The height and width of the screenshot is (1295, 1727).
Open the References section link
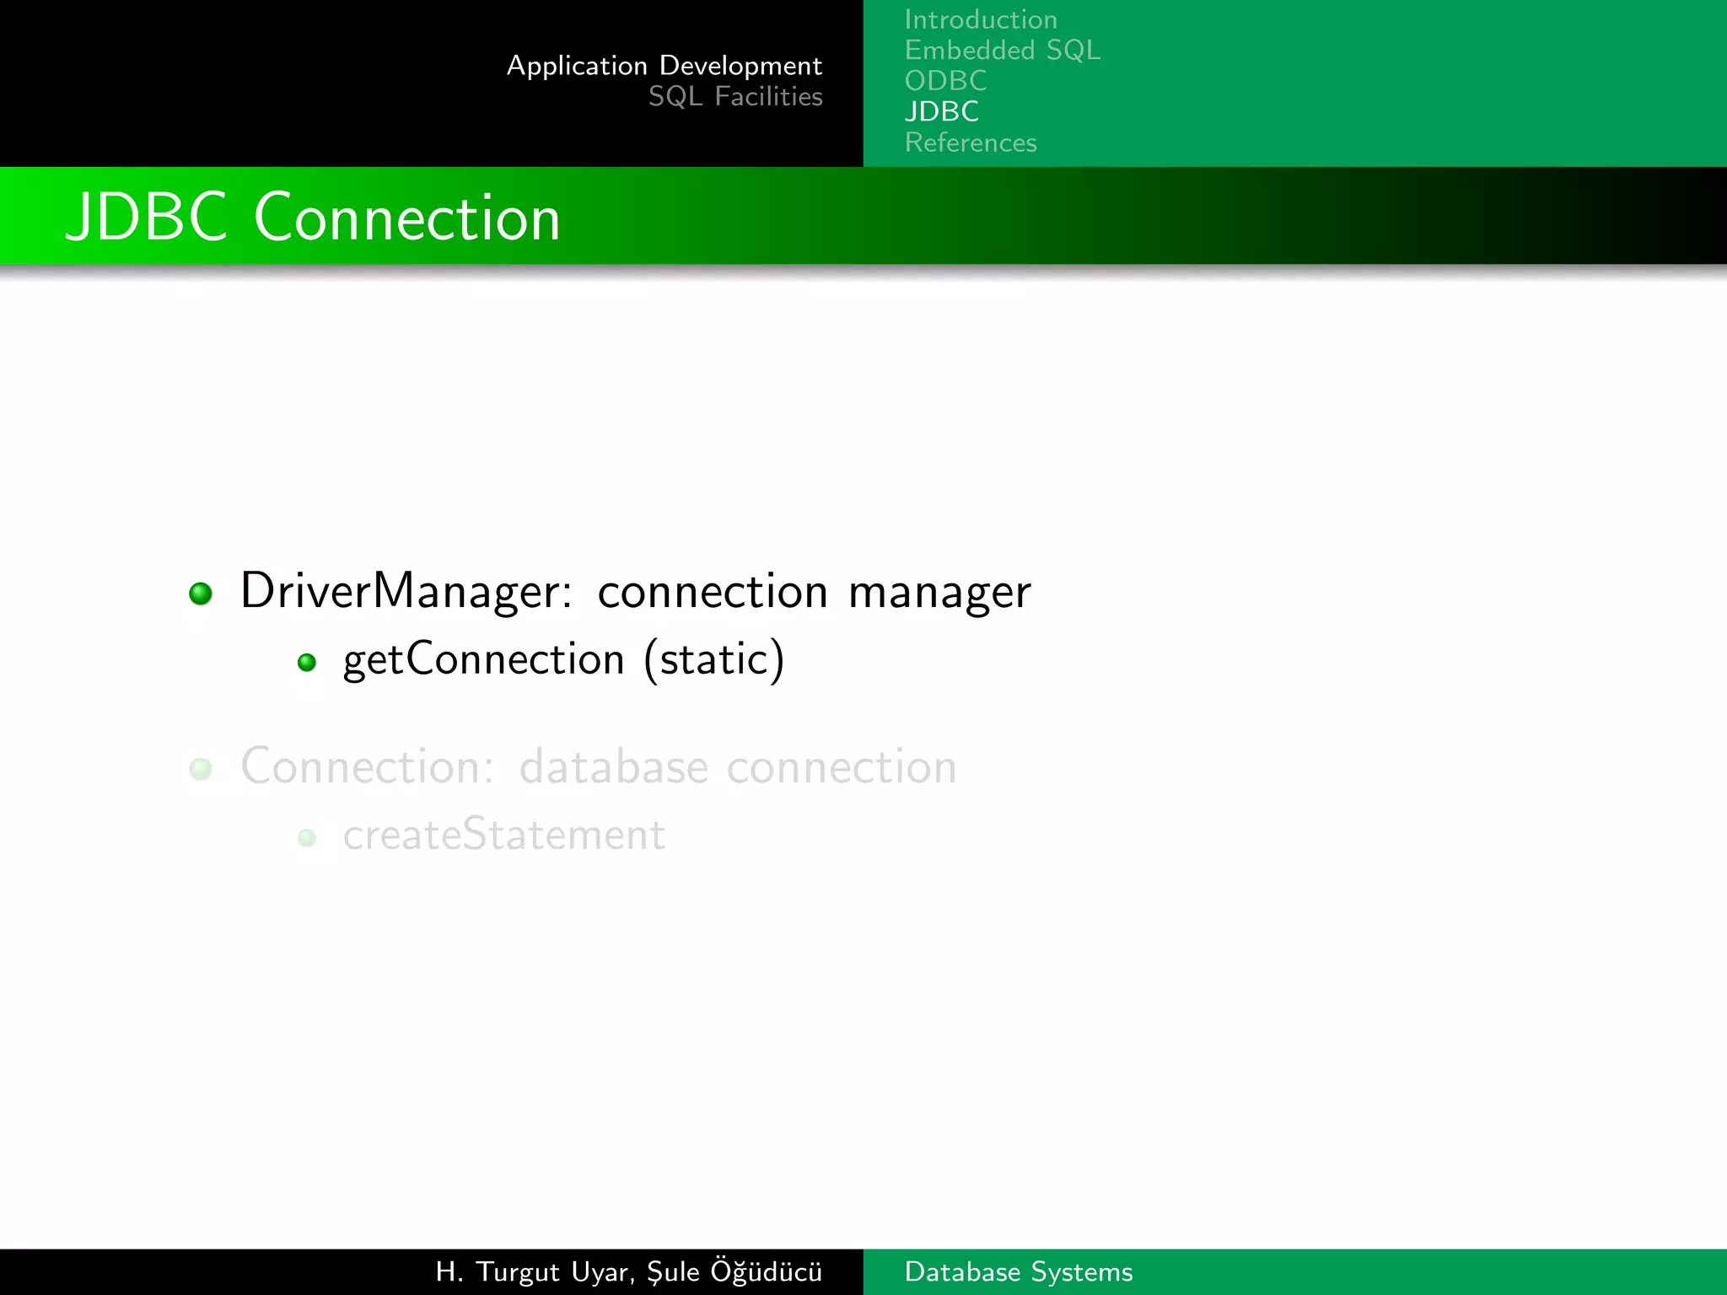pyautogui.click(x=971, y=142)
